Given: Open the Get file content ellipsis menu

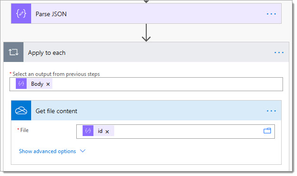Looking at the screenshot, I should pos(271,111).
